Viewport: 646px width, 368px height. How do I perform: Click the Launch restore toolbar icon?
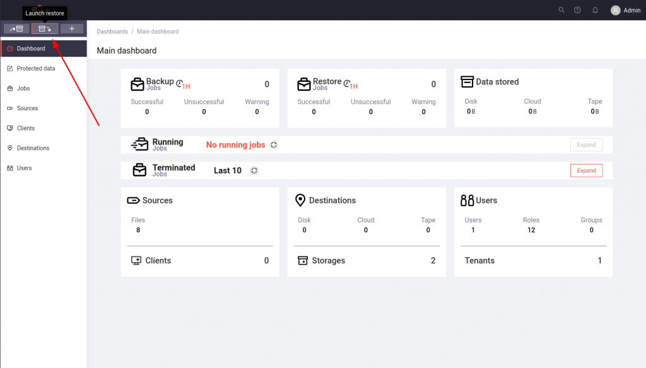pyautogui.click(x=45, y=28)
